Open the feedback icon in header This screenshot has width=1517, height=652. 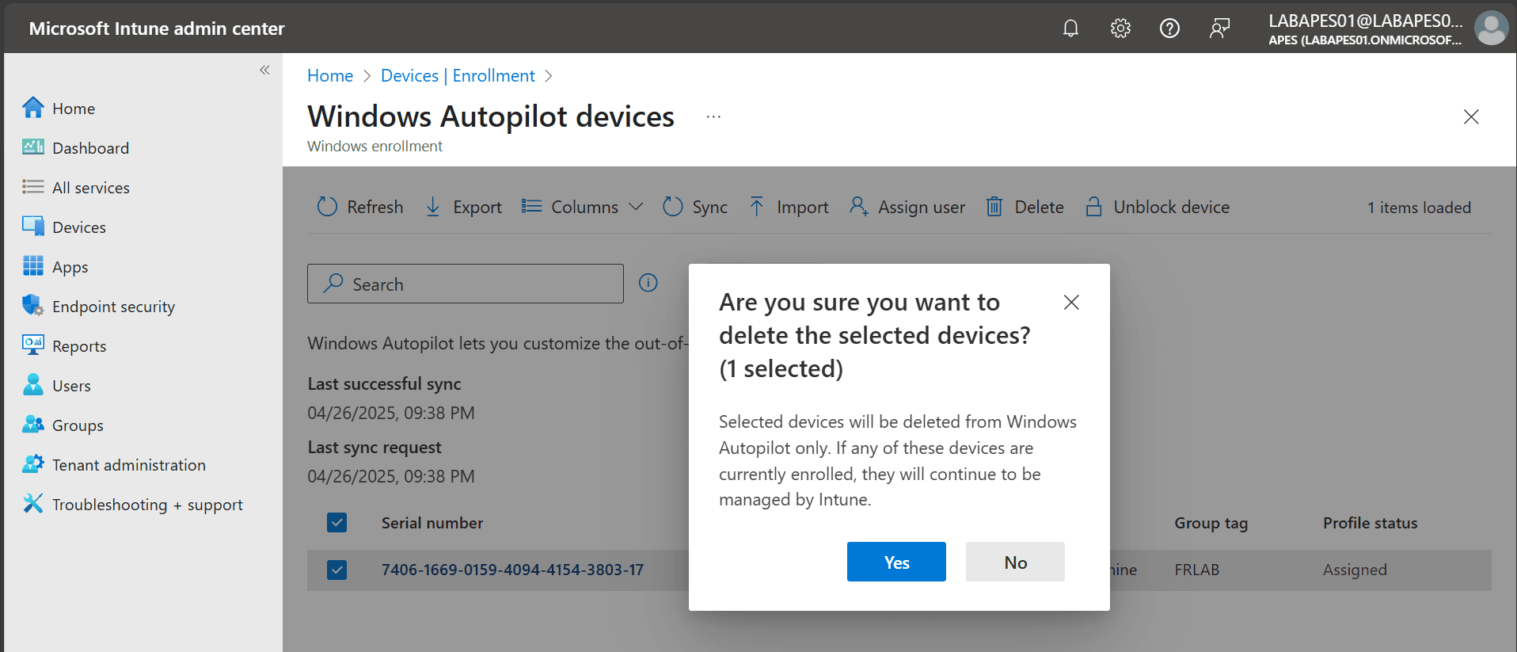[x=1219, y=29]
